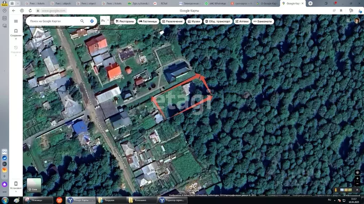
Task: Expand the imagery panel with double chevron
Action: click(357, 190)
